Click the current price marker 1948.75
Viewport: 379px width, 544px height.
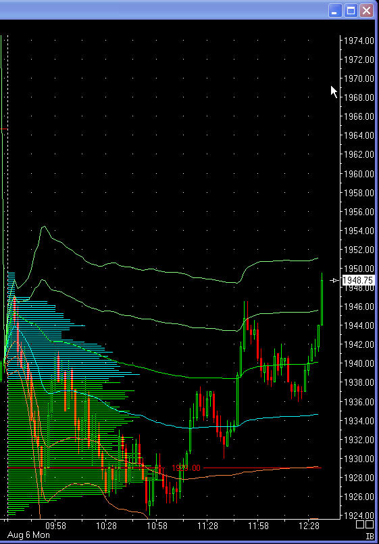358,280
